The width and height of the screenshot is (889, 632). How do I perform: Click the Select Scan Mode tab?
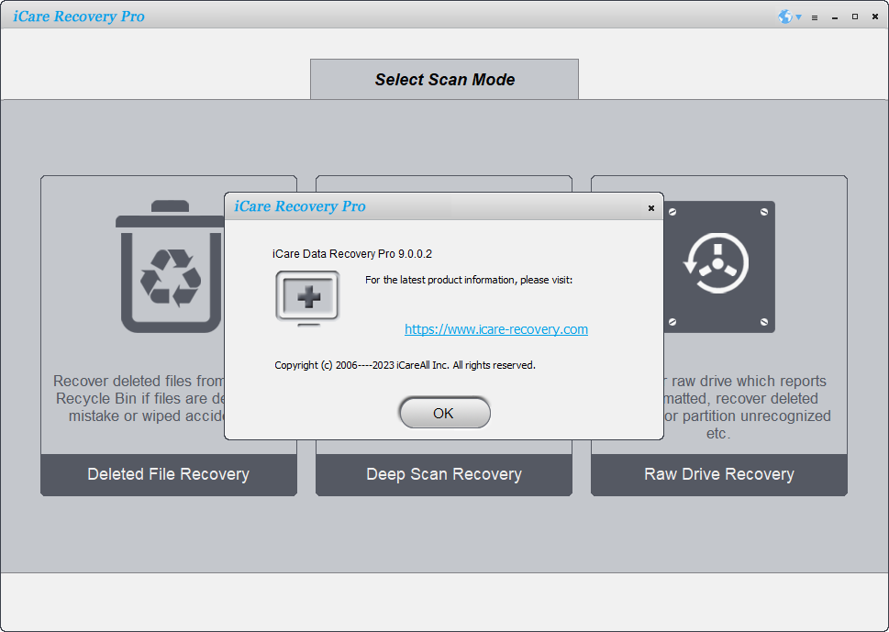click(x=444, y=80)
